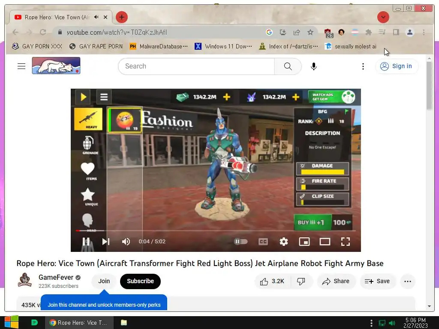Open the video player settings gear

point(284,242)
